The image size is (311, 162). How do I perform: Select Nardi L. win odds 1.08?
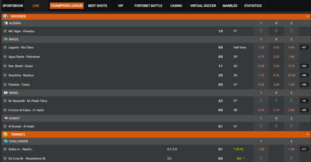pyautogui.click(x=291, y=149)
